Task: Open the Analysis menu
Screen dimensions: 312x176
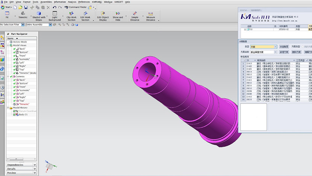Action: coord(72,2)
